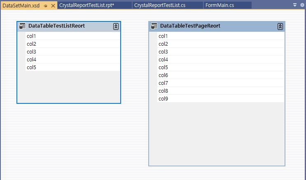Select the DataTableTestPageReort table header
The image size is (306, 180).
pos(217,26)
